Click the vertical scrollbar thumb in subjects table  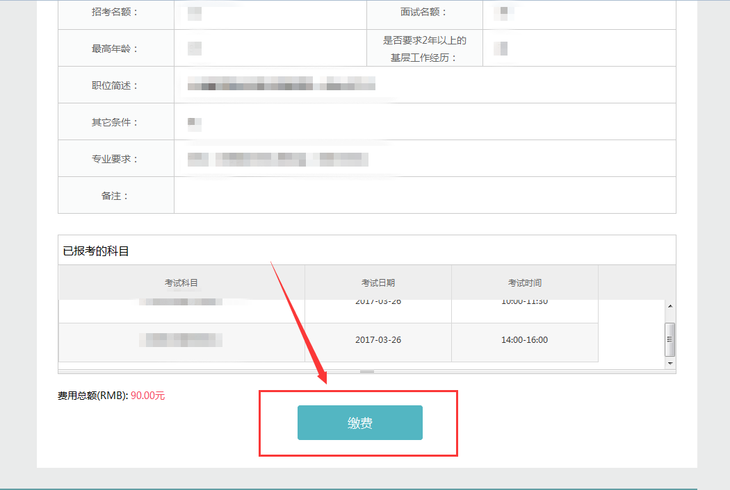pos(670,339)
